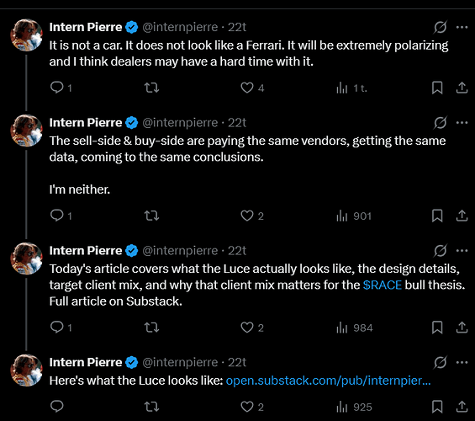
Task: Bookmark the 'Here's what the Luce' tweet
Action: click(x=437, y=407)
